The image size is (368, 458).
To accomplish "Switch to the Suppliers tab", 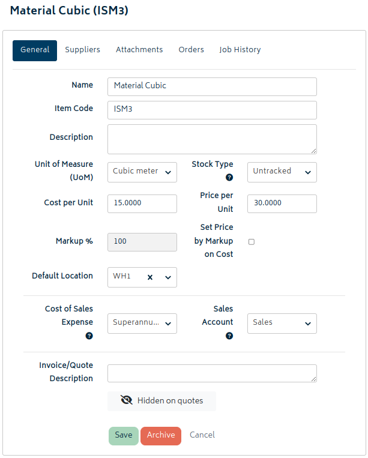I will click(83, 50).
